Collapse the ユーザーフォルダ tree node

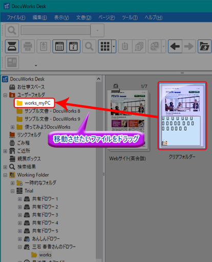coord(5,95)
